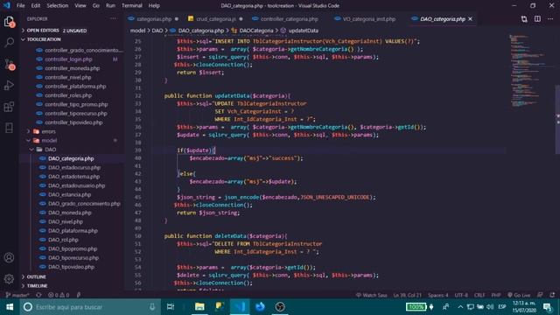This screenshot has height=315, width=560.
Task: Open Sticky Notes app on taskbar
Action: point(220,307)
